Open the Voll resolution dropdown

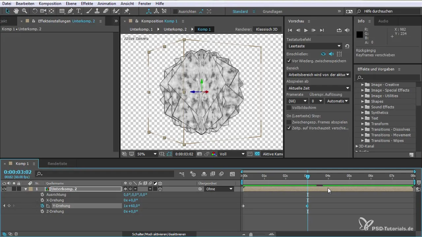coord(232,154)
